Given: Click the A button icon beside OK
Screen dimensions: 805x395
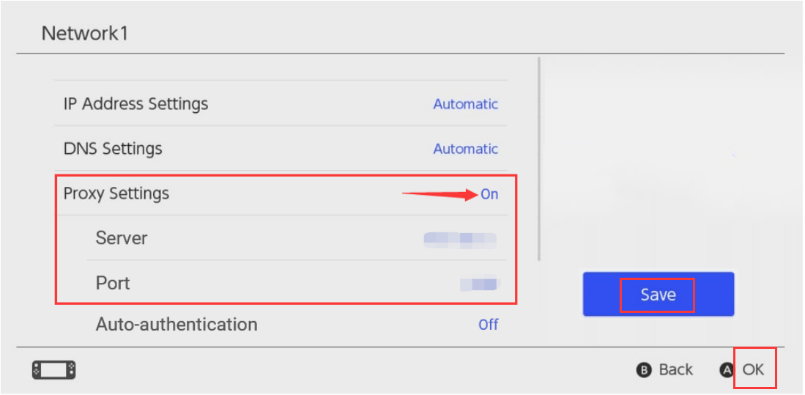Looking at the screenshot, I should coord(727,370).
